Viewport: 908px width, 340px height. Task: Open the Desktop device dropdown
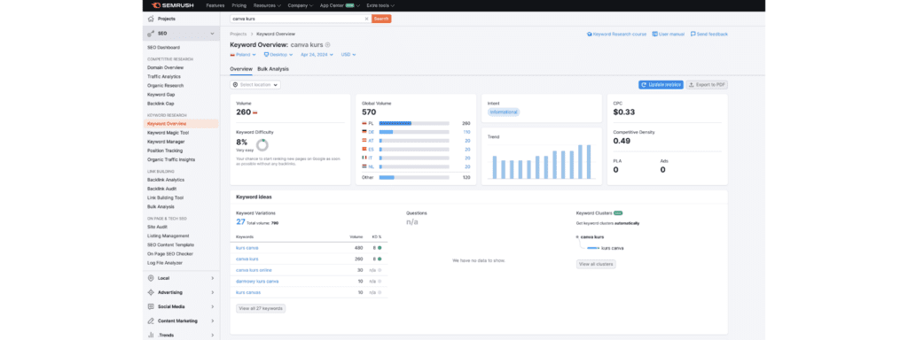(279, 54)
